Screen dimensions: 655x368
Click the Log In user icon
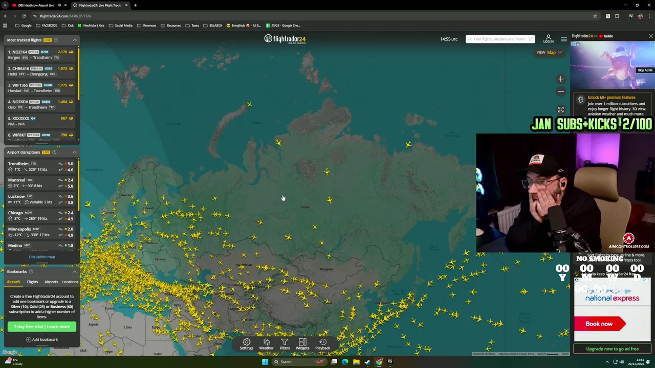(x=548, y=39)
